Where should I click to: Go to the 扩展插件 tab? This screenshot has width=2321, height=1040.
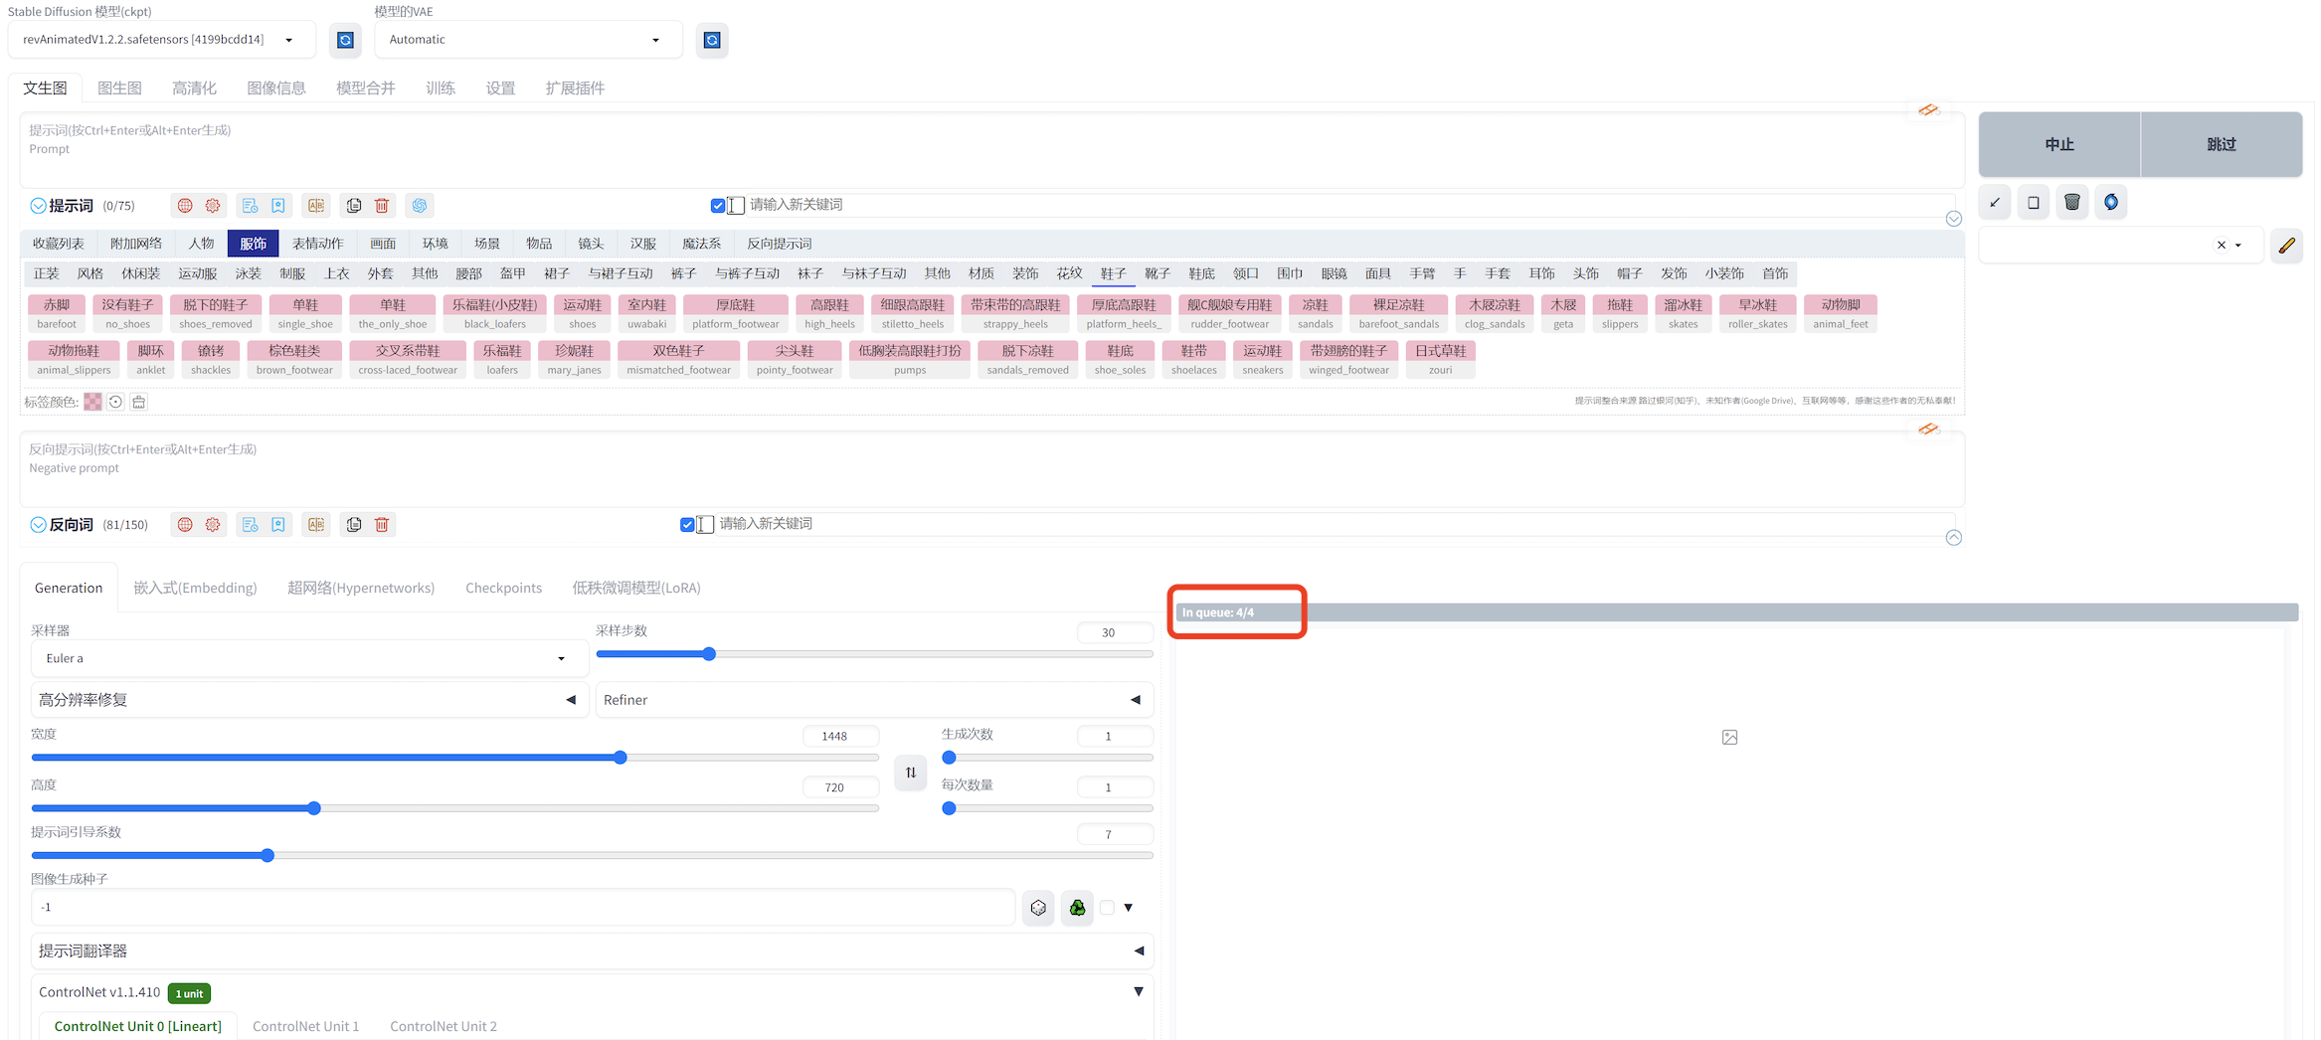575,87
